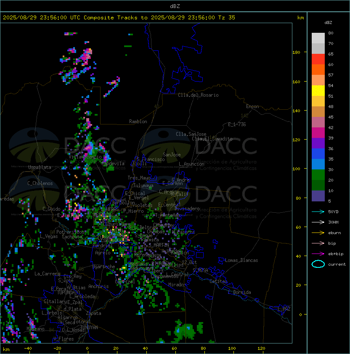Viewport: 350px width, 354px height.
Task: Click the 'Mirador' map label
Action: (178, 285)
